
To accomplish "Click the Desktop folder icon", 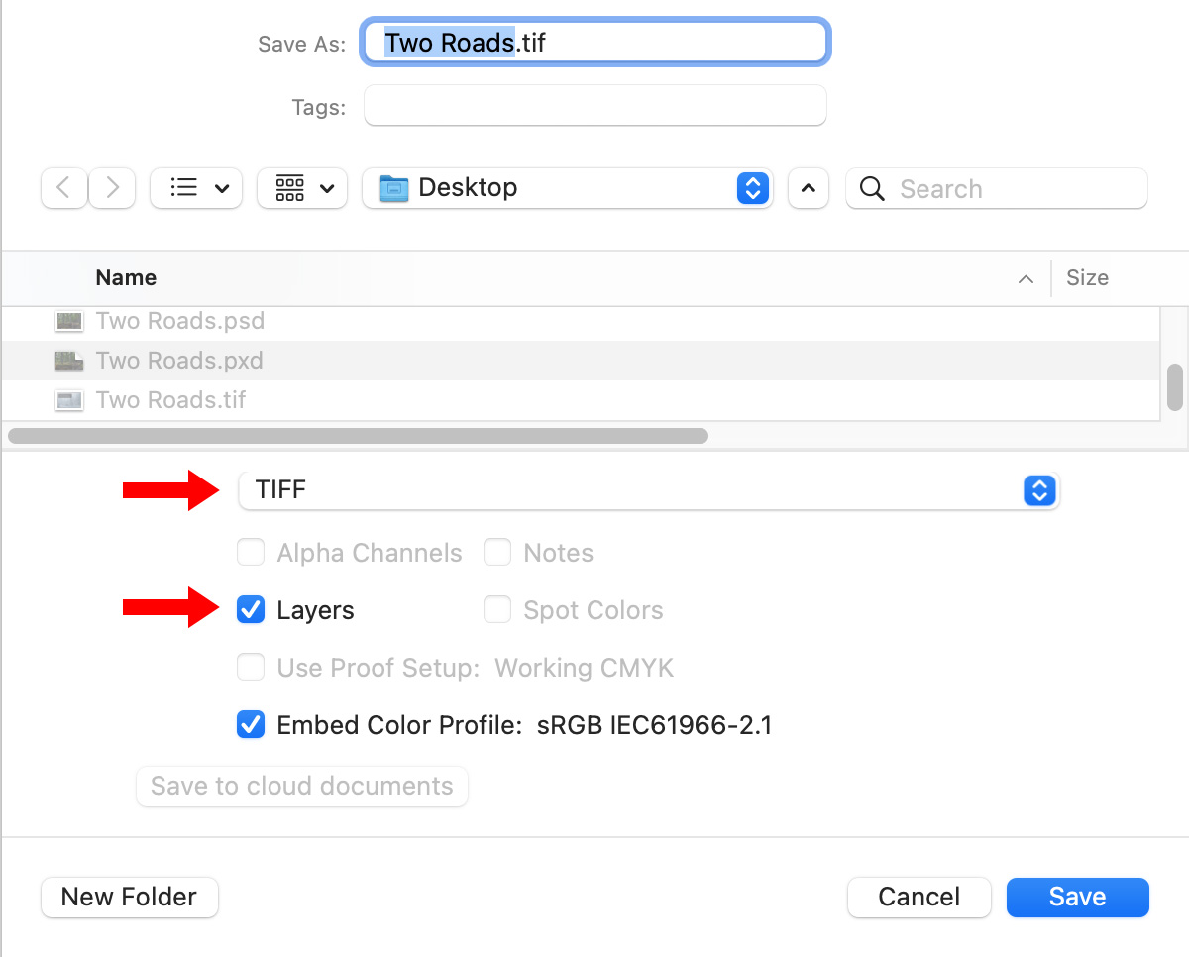I will tap(394, 188).
